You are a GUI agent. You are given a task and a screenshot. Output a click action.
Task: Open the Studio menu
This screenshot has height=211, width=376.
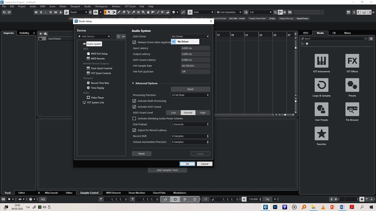pyautogui.click(x=87, y=7)
